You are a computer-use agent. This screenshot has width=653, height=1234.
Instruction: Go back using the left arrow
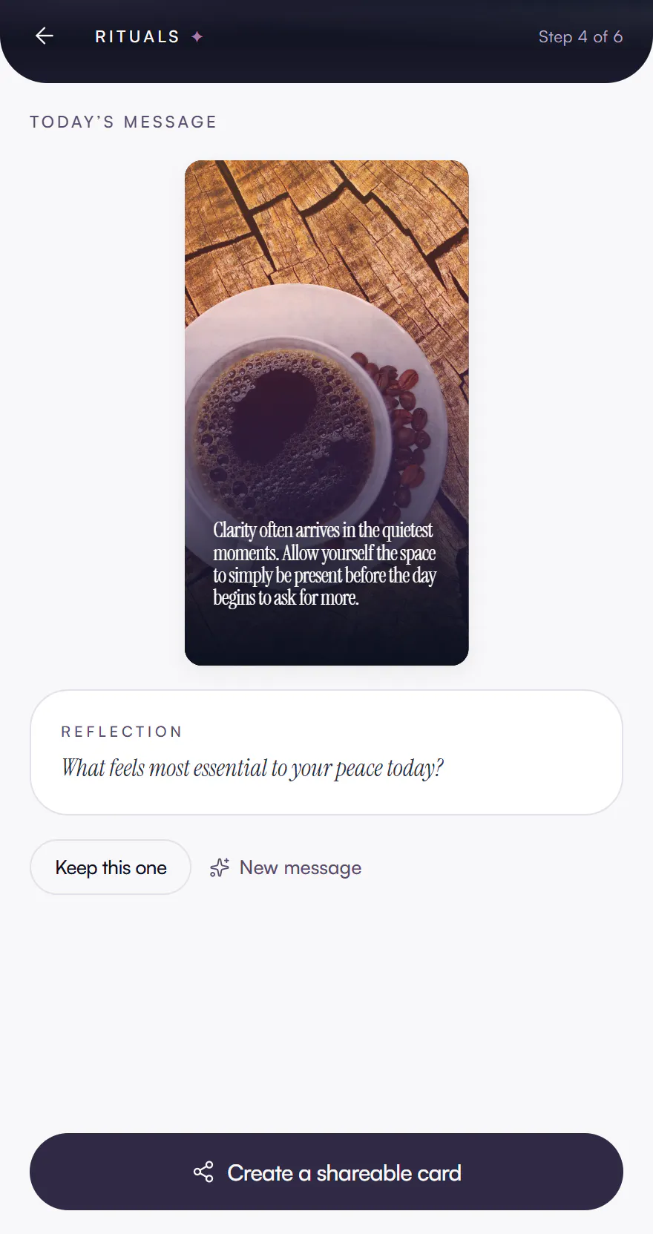45,36
